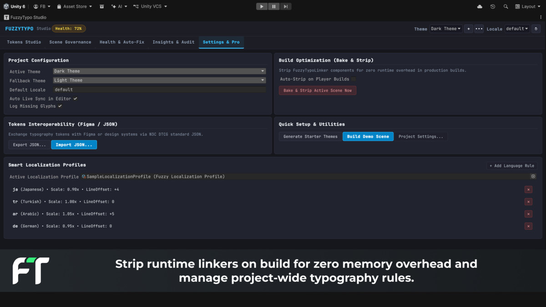Open the three-dots theme options button
The image size is (546, 307).
coord(479,29)
